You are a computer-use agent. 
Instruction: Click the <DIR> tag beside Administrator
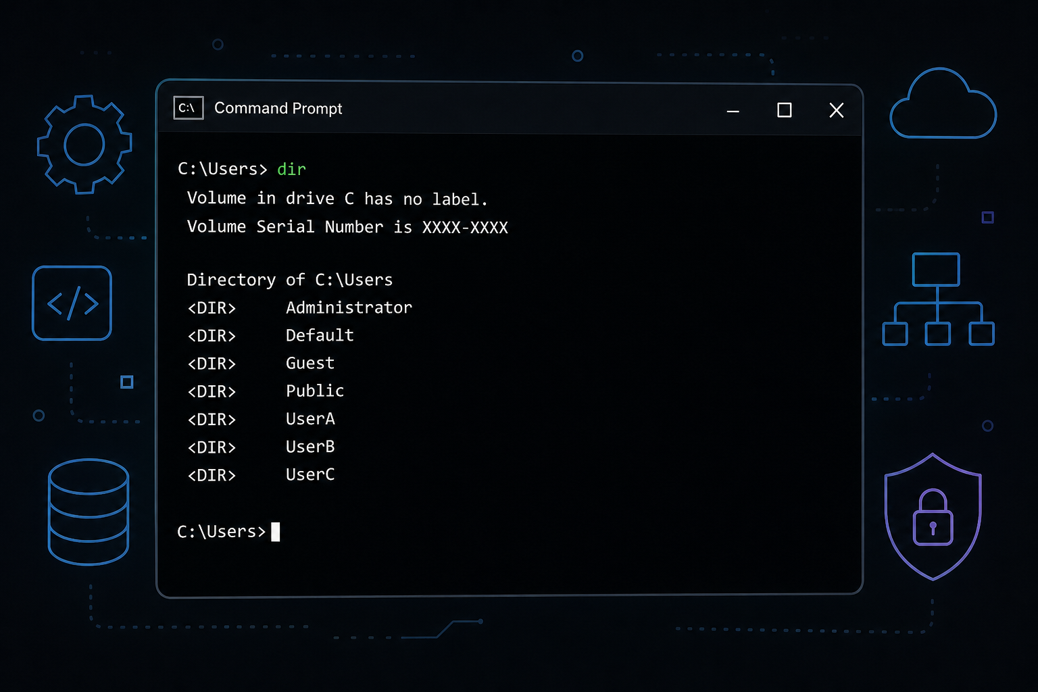(212, 308)
